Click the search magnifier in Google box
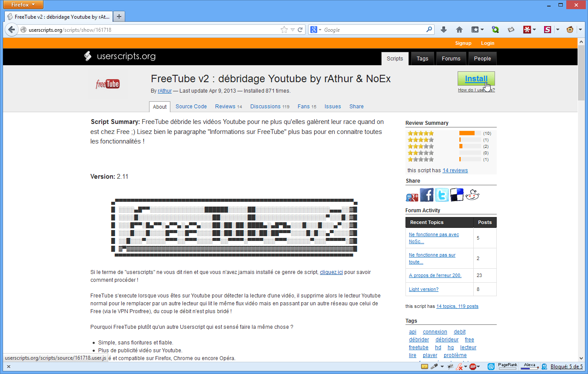Image resolution: width=588 pixels, height=374 pixels. (x=429, y=30)
